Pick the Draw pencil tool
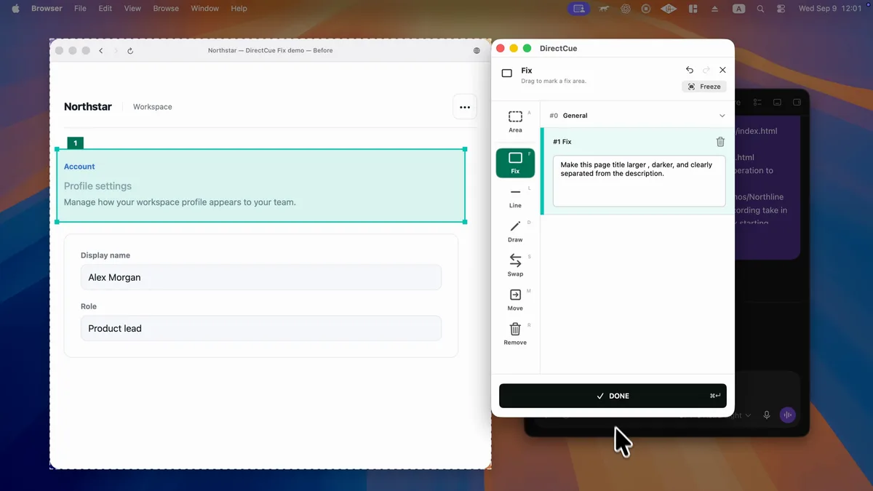Image resolution: width=873 pixels, height=491 pixels. pyautogui.click(x=515, y=231)
